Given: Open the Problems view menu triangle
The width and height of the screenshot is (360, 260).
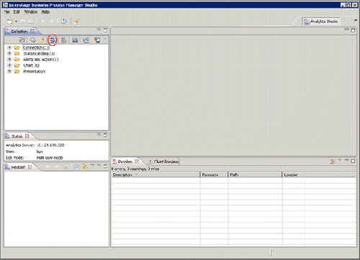Looking at the screenshot, I should point(340,160).
